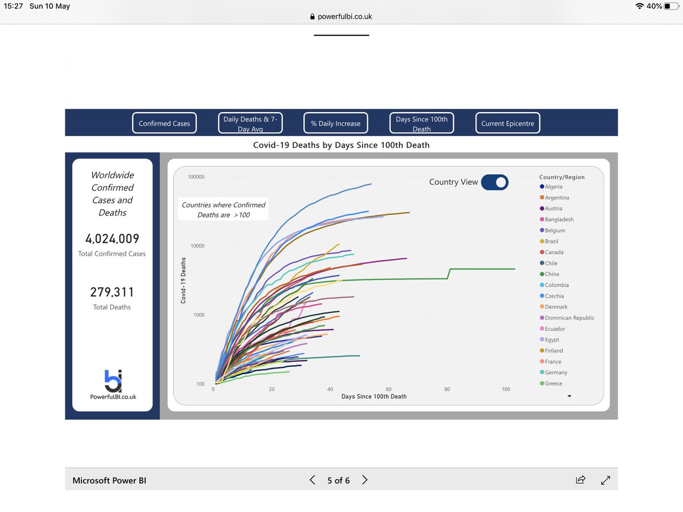Select Algeria color dot in legend
Viewport: 683px width, 512px height.
click(x=542, y=187)
